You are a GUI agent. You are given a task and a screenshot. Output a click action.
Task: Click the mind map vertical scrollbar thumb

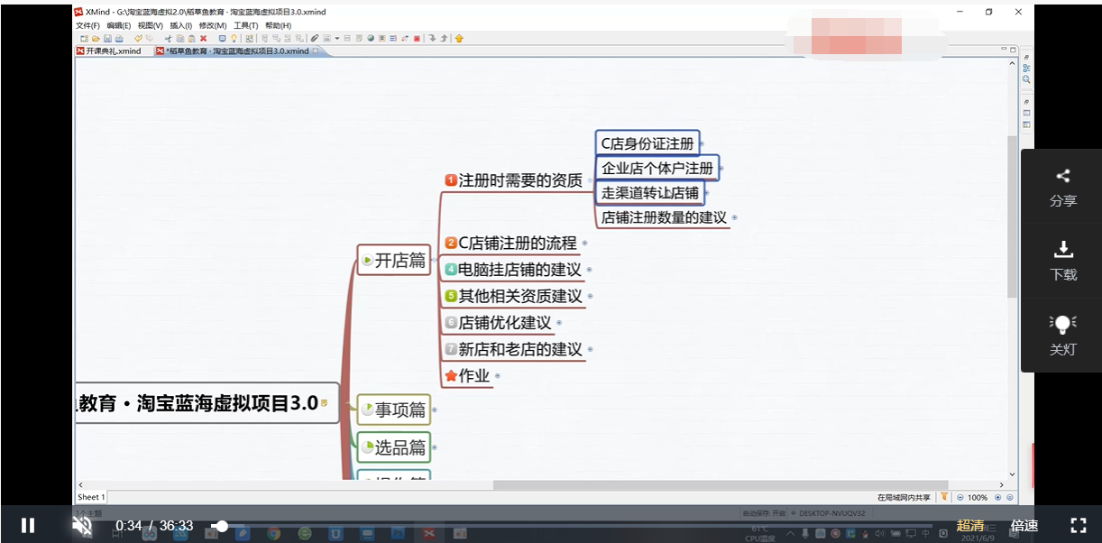point(1013,216)
